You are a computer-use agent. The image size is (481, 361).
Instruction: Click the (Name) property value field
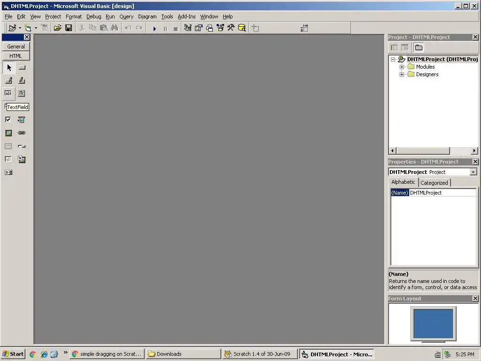click(x=442, y=193)
